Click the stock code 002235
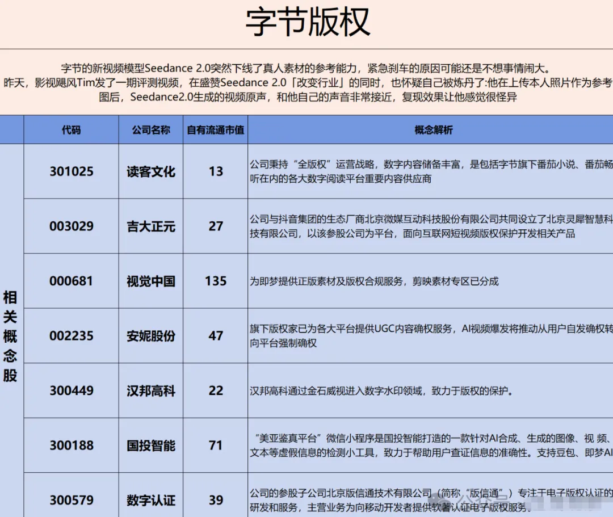The width and height of the screenshot is (613, 517). [72, 335]
